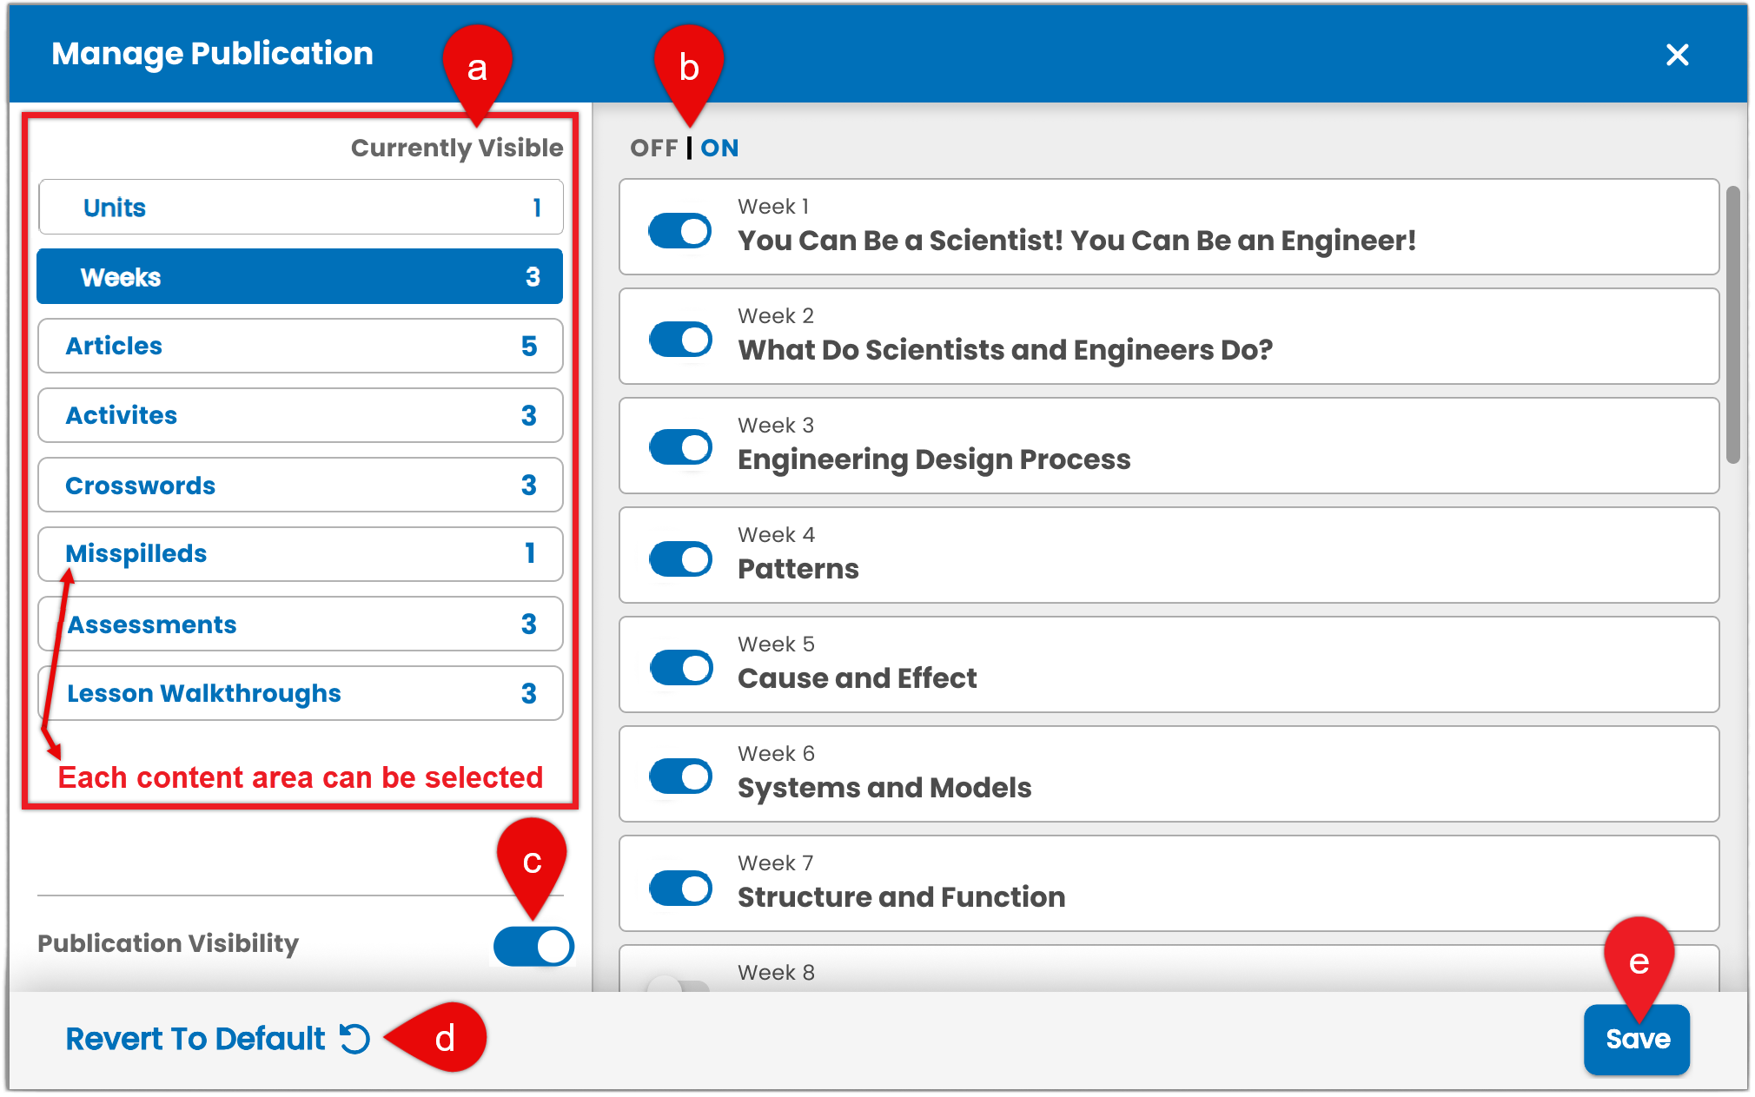Choose the Crosswords content area
Viewport: 1755px width, 1097px height.
click(x=301, y=485)
